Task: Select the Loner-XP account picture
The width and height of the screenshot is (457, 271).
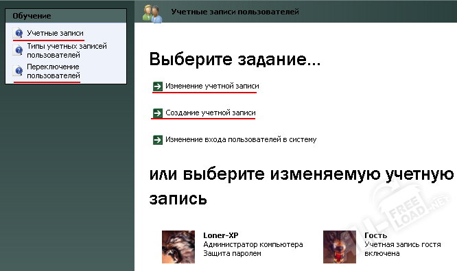Action: (178, 247)
